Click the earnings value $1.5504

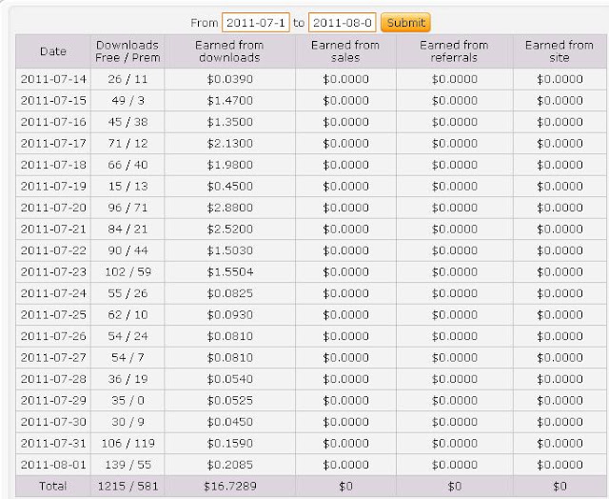[229, 271]
